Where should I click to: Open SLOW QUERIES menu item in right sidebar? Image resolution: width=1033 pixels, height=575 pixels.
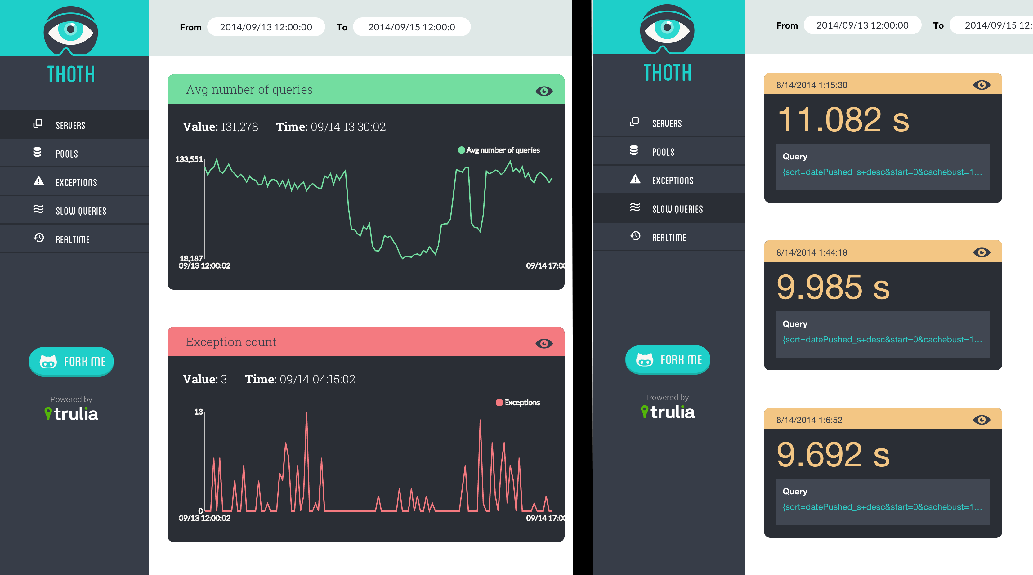tap(677, 209)
